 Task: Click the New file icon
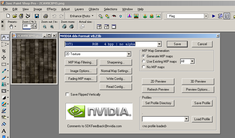click(x=8, y=16)
